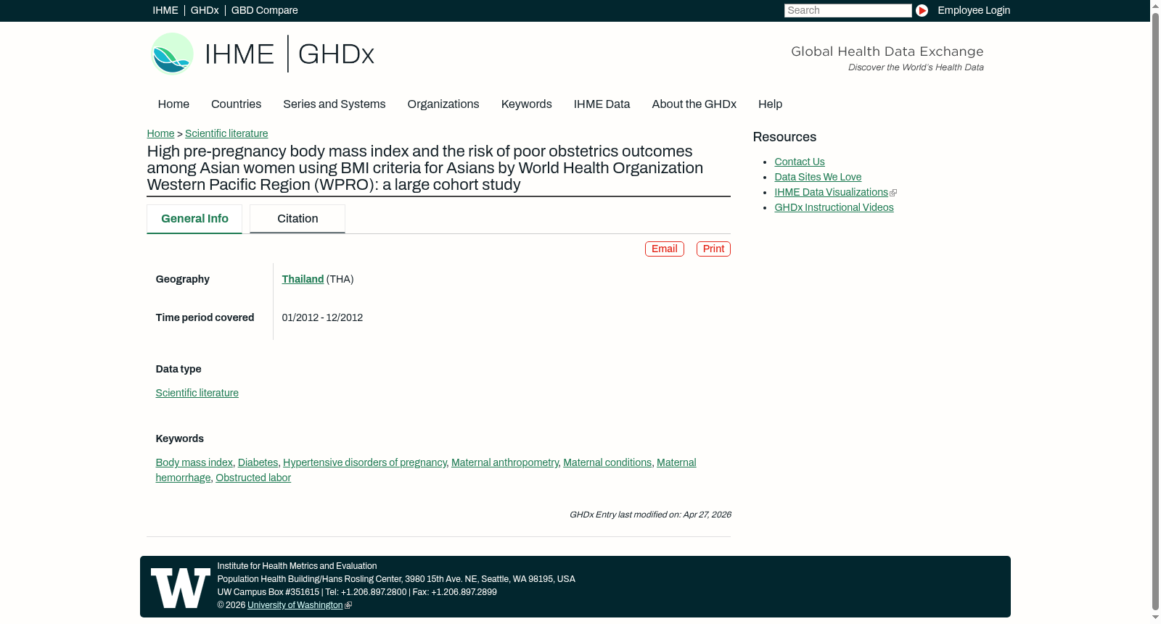Open Hypertensive disorders of pregnancy keyword
Screen dimensions: 1161x624
(x=364, y=462)
